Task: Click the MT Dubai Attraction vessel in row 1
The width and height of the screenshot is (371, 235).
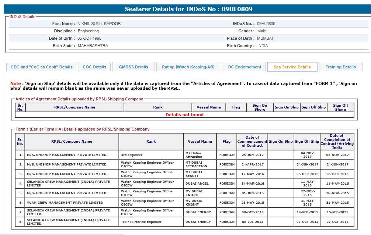Action: point(194,155)
